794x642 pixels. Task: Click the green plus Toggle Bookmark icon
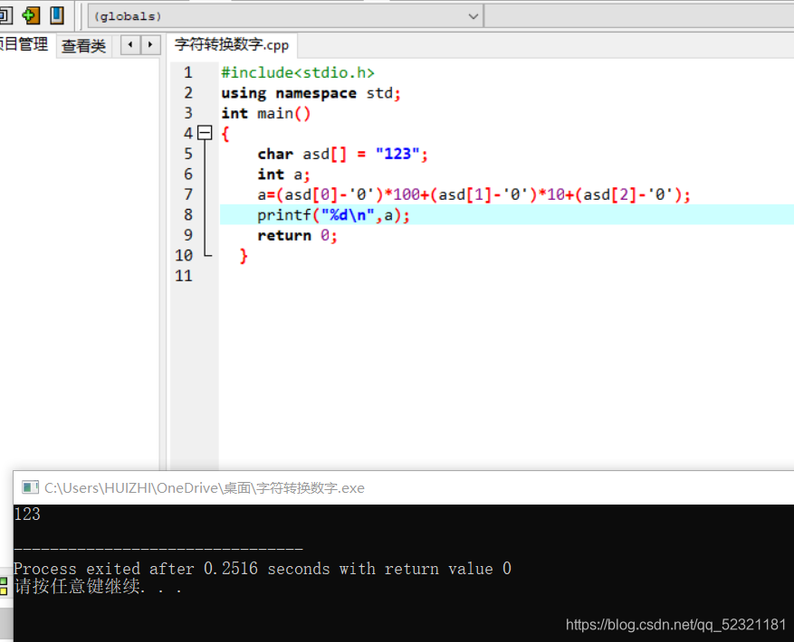point(31,15)
